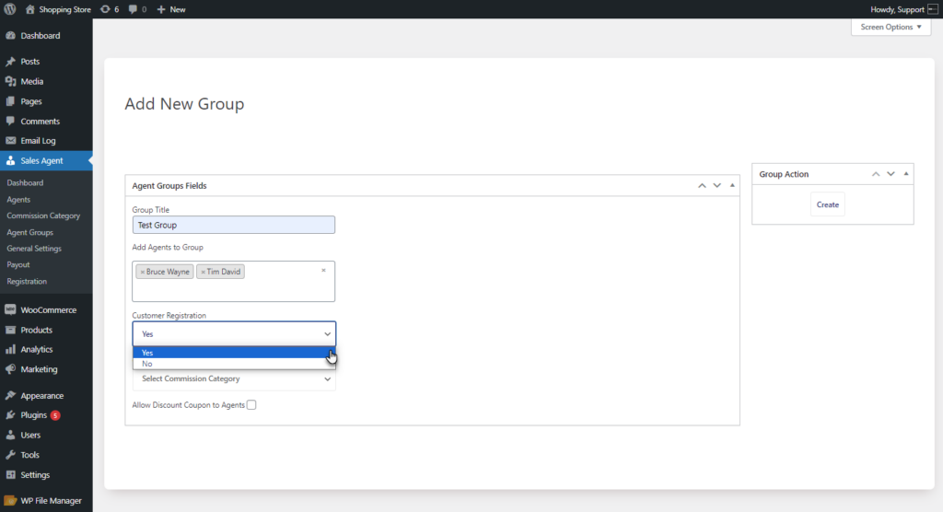Click the top Dashboard gauge icon

tap(10, 36)
